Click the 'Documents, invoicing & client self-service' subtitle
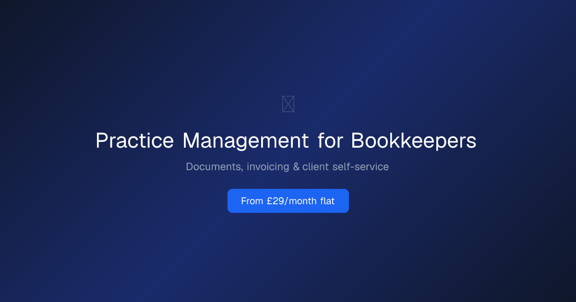The width and height of the screenshot is (576, 302). pos(288,167)
